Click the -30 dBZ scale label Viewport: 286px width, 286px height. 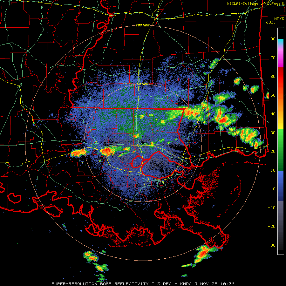272,245
